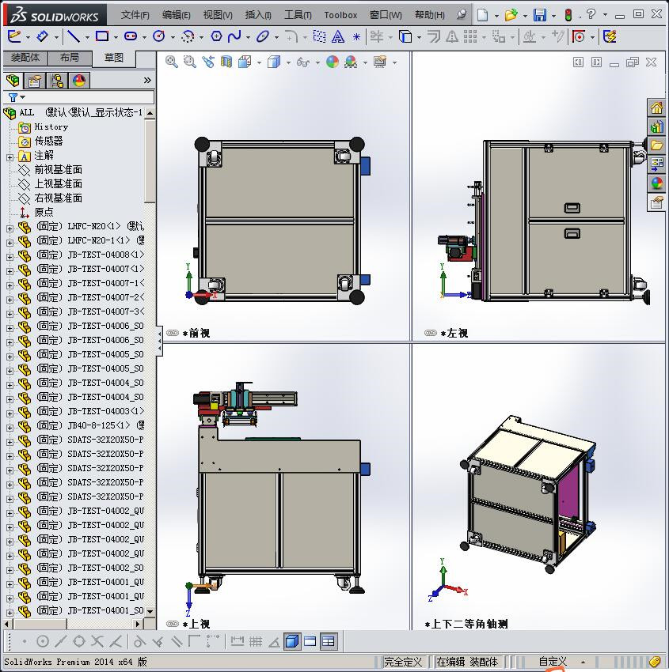Click the Convert Entities cube icon

click(405, 36)
